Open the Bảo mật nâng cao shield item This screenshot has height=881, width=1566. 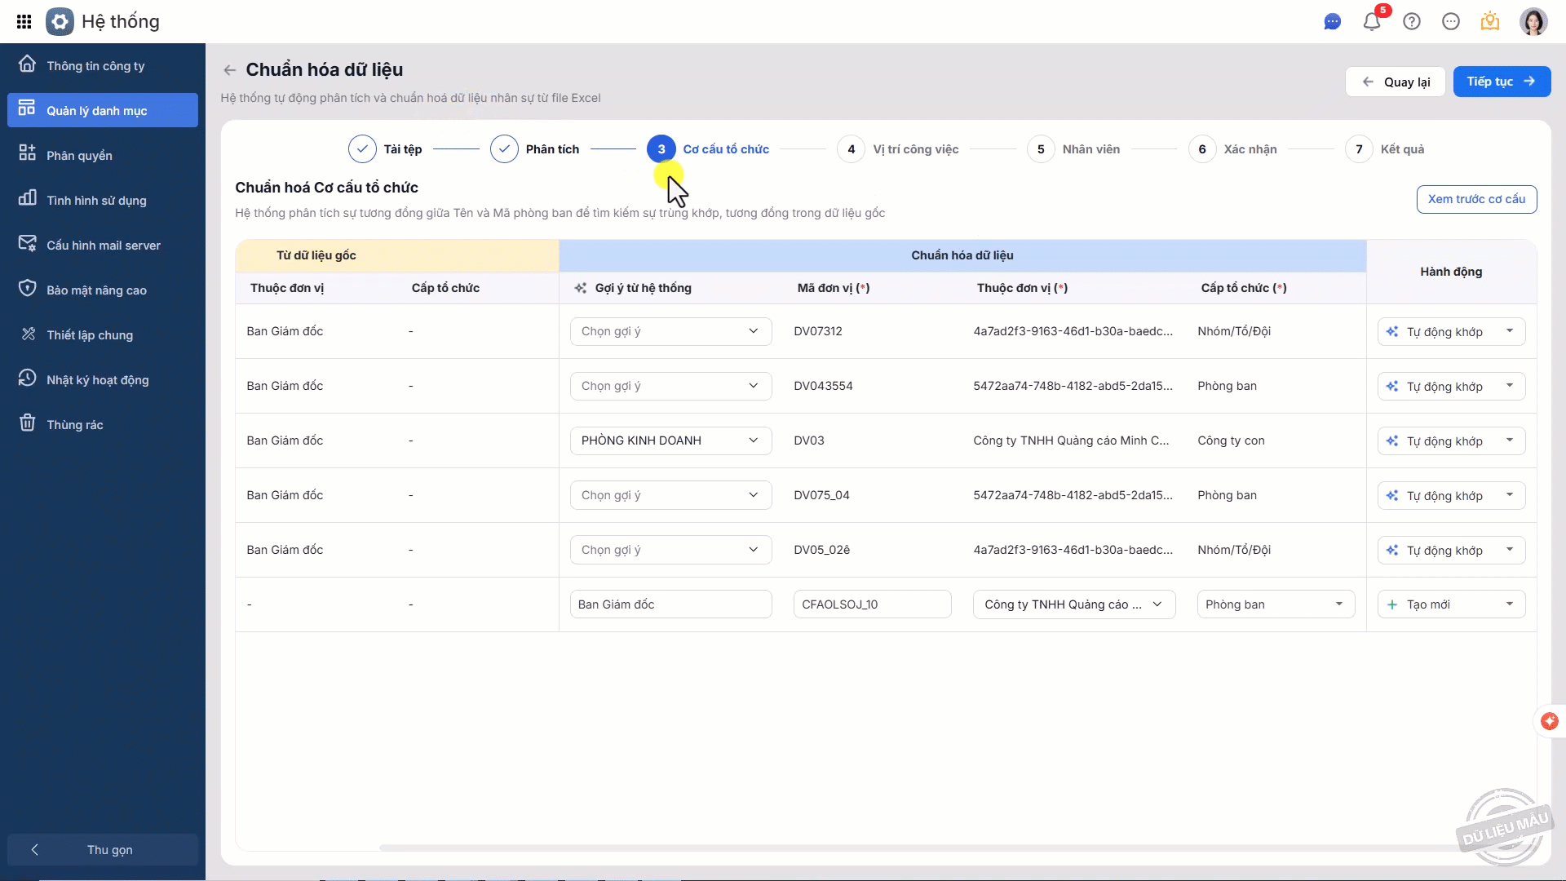pos(96,290)
